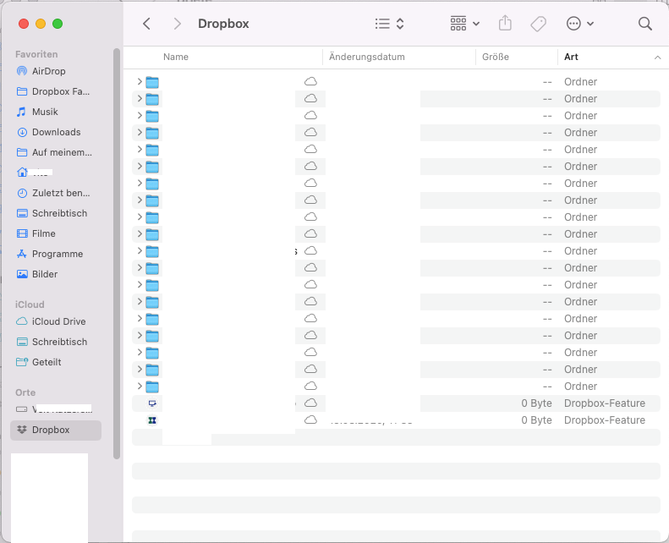The image size is (669, 543).
Task: Open the Bilder sidebar folder
Action: (x=36, y=274)
